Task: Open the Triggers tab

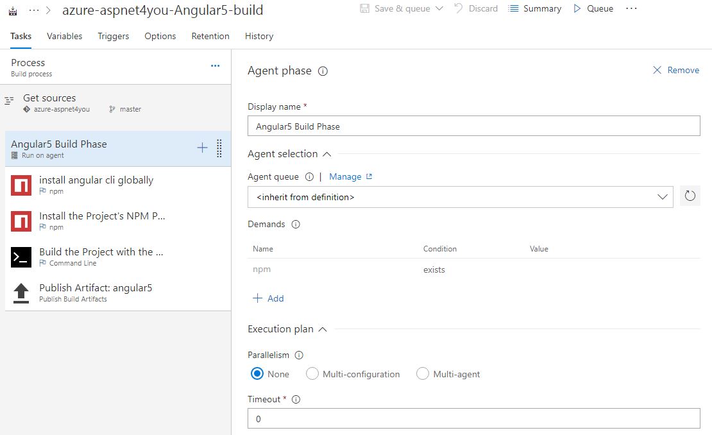Action: click(113, 37)
